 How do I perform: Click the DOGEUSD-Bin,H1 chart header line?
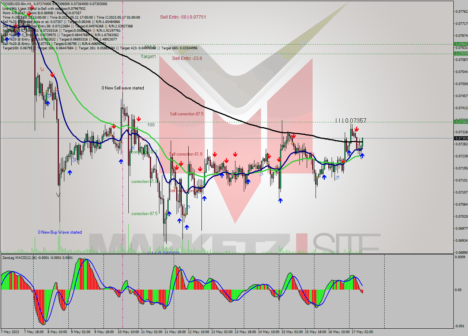[55, 4]
